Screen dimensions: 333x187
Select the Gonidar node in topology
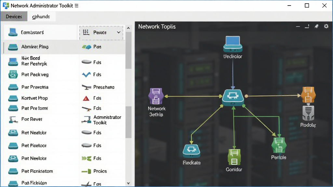pyautogui.click(x=234, y=157)
